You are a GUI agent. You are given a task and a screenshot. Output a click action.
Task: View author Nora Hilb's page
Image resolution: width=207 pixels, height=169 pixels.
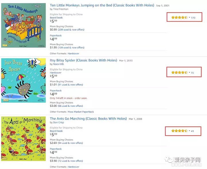point(59,64)
